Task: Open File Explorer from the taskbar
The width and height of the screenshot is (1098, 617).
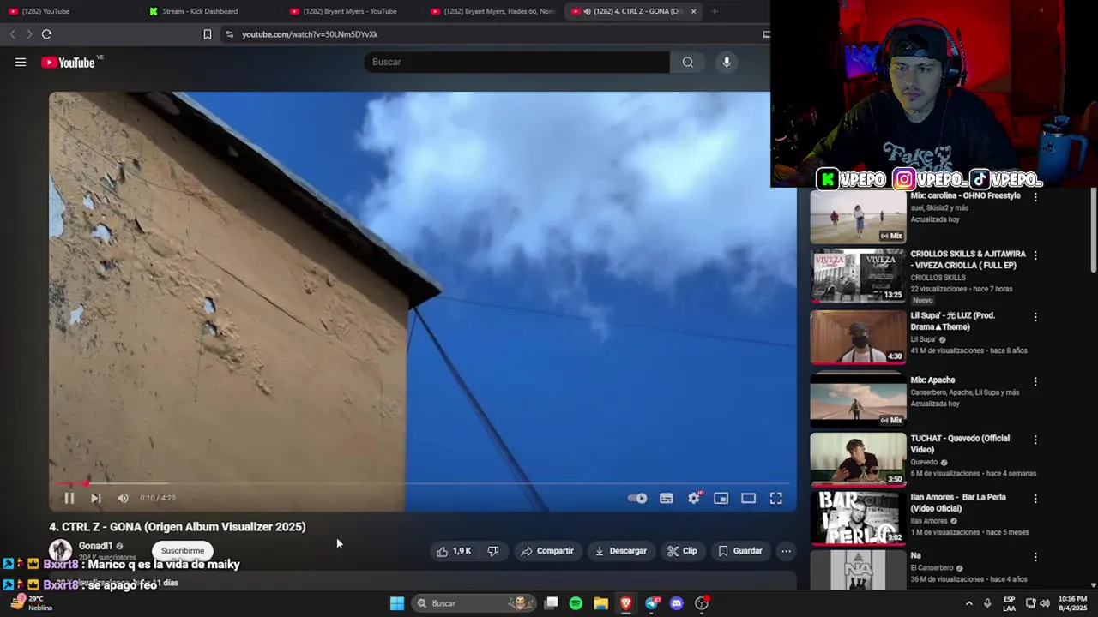Action: coord(600,603)
